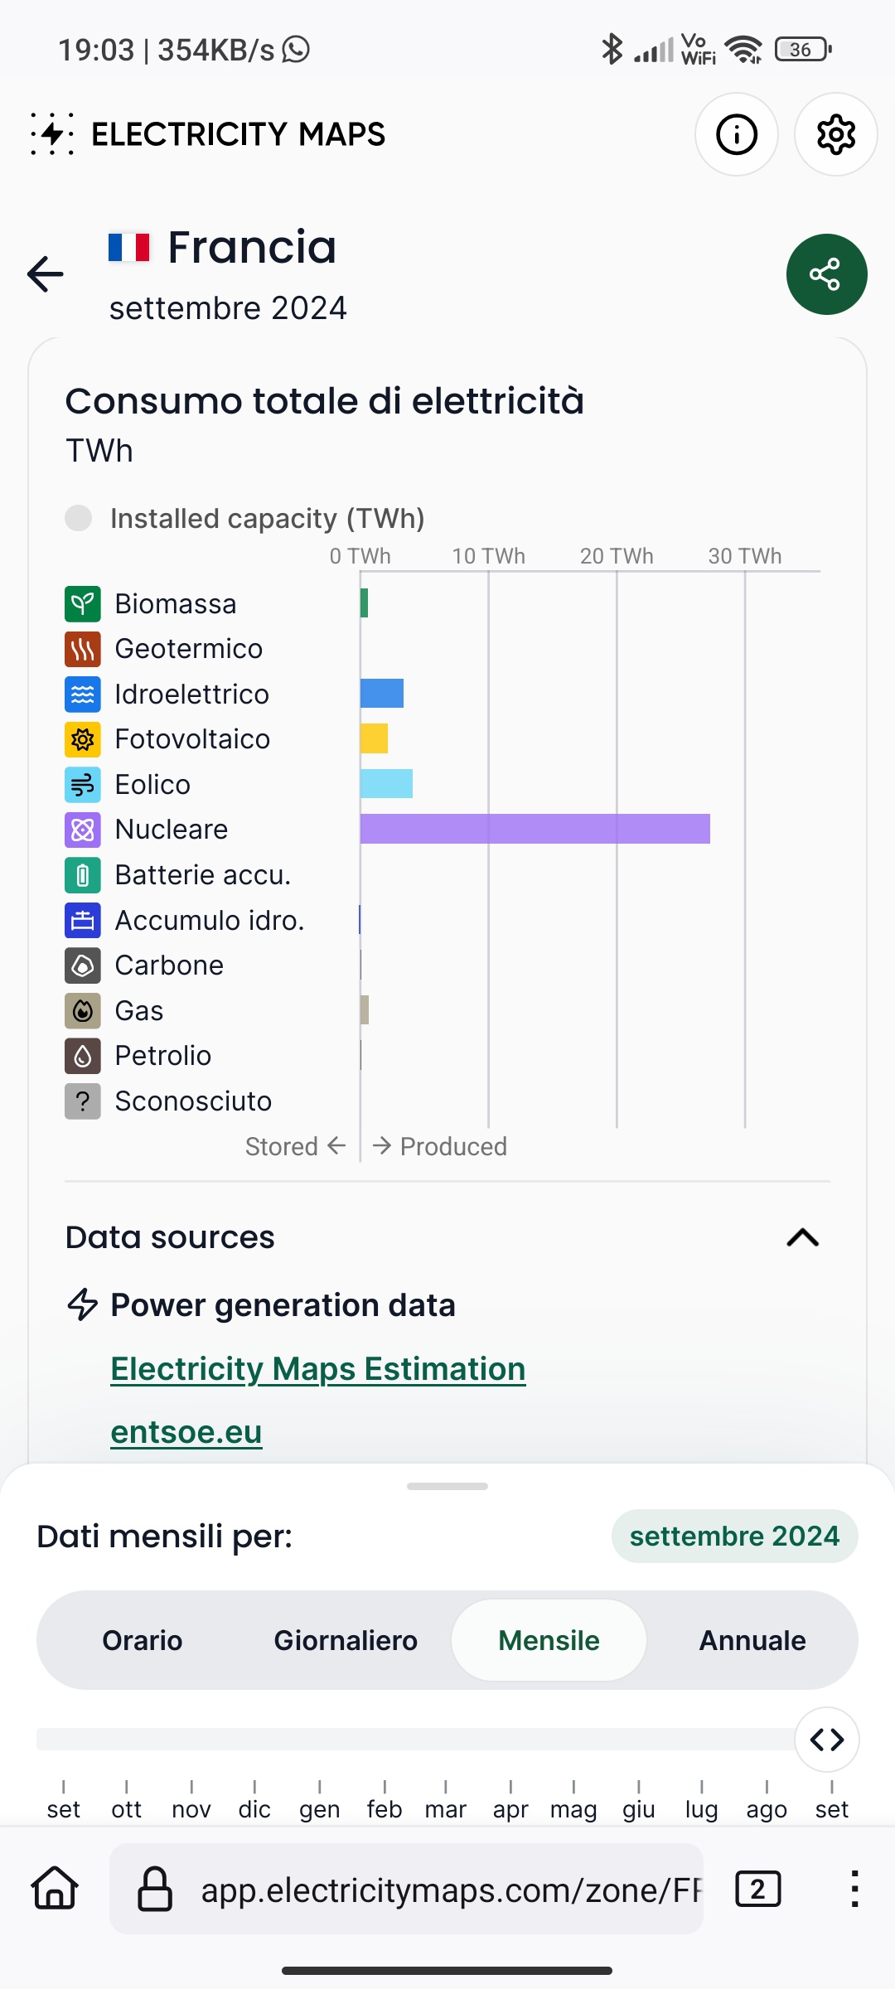Open the entsoe.eu source link
The image size is (895, 1989).
pos(186,1432)
